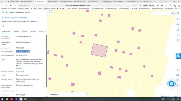Expand the Легенда panel
This screenshot has width=181, height=101.
point(68,94)
